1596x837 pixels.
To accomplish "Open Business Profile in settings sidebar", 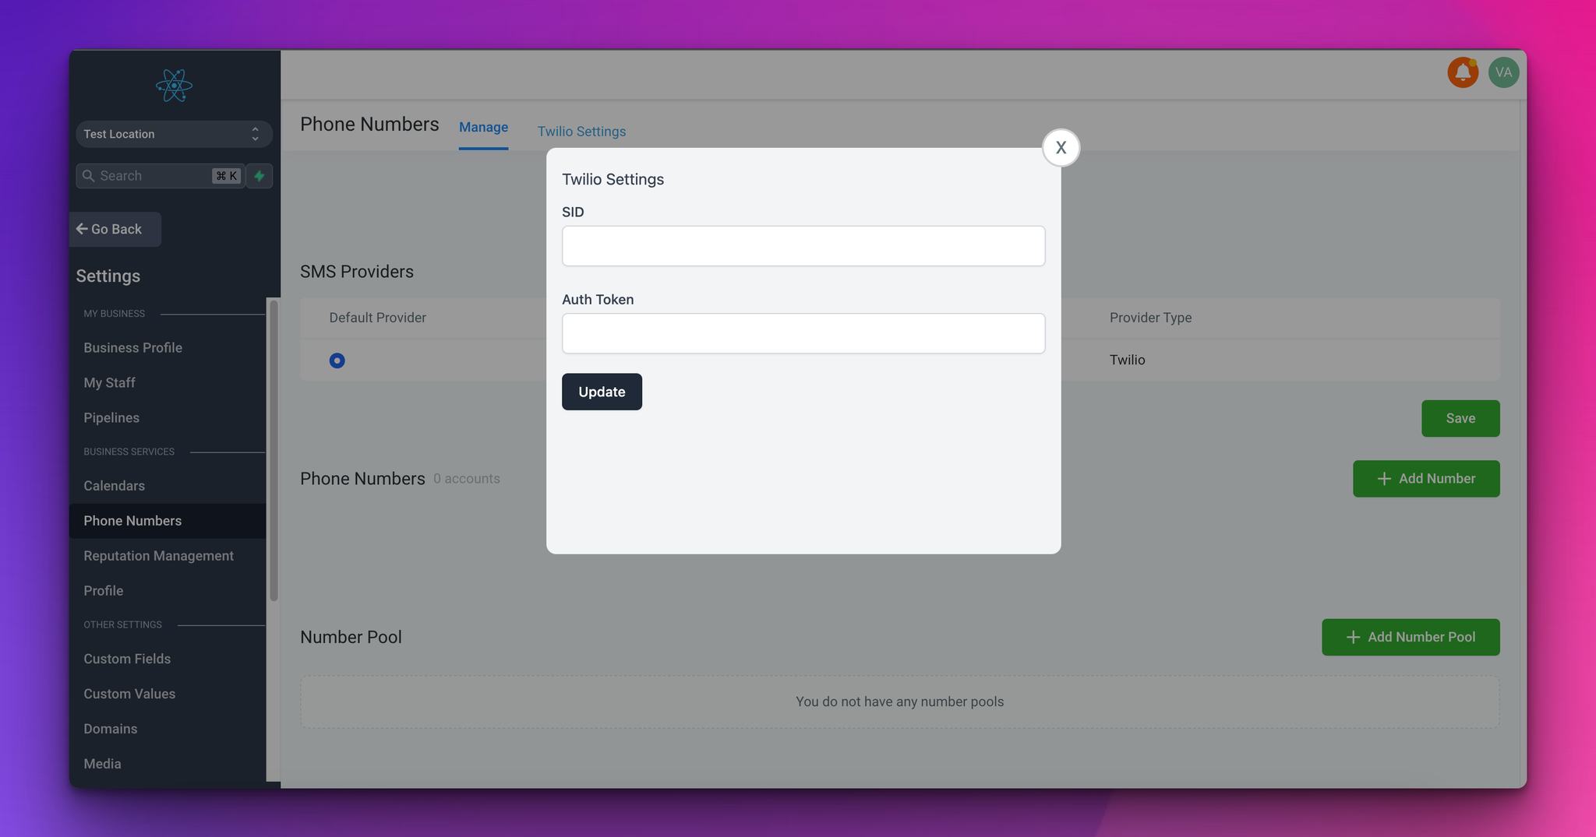I will [132, 348].
